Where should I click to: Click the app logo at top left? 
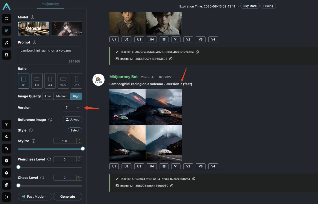click(x=7, y=6)
